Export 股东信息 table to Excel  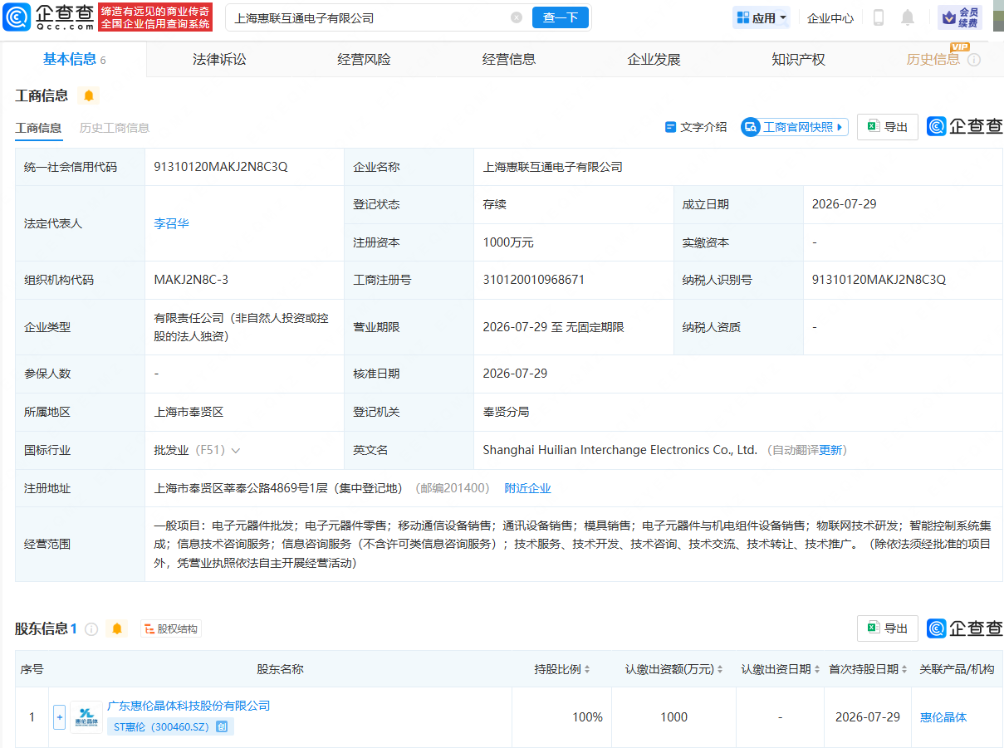888,628
